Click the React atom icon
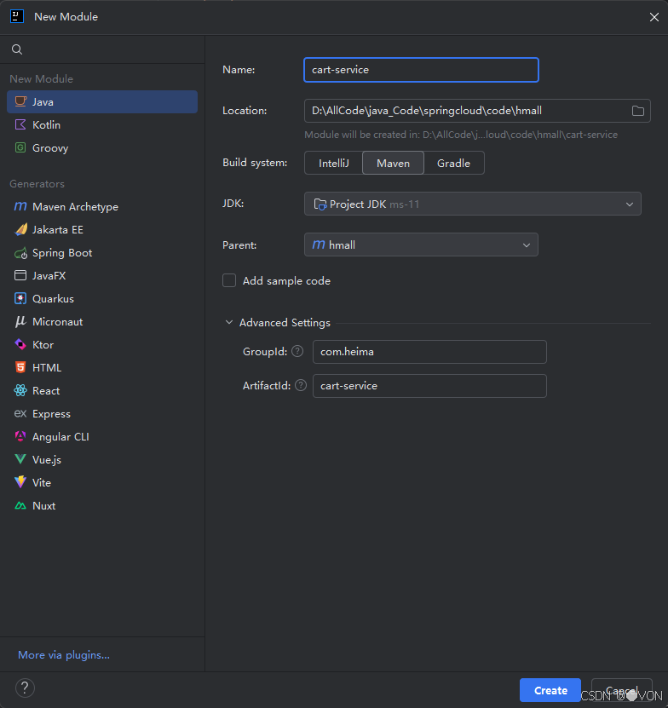The image size is (668, 708). pos(20,390)
